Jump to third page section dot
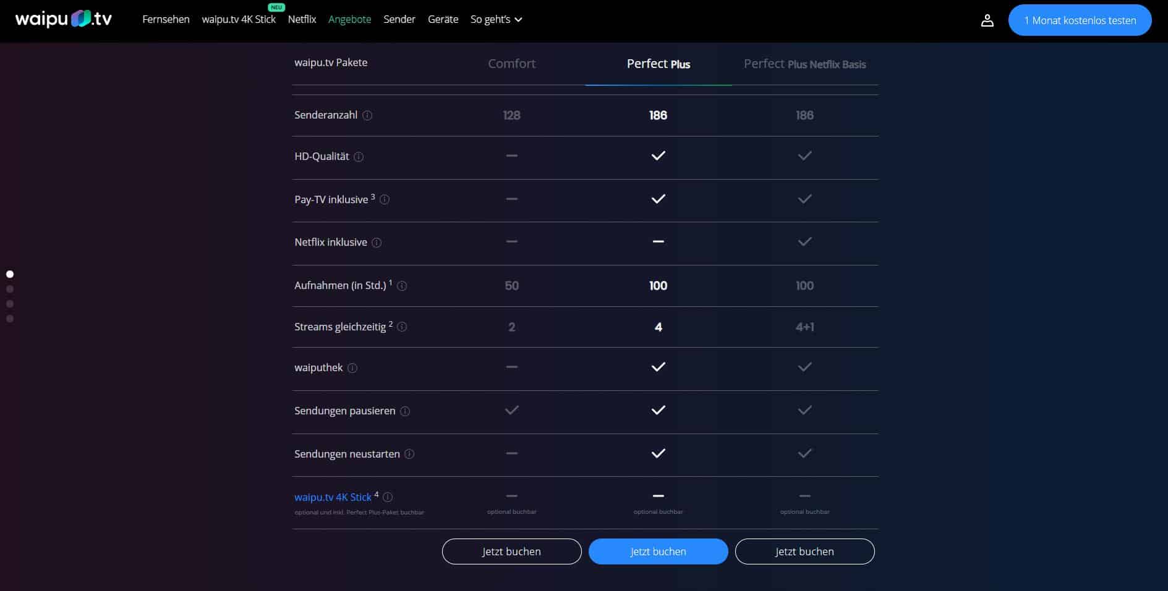Screen dimensions: 1168x591 [x=10, y=304]
